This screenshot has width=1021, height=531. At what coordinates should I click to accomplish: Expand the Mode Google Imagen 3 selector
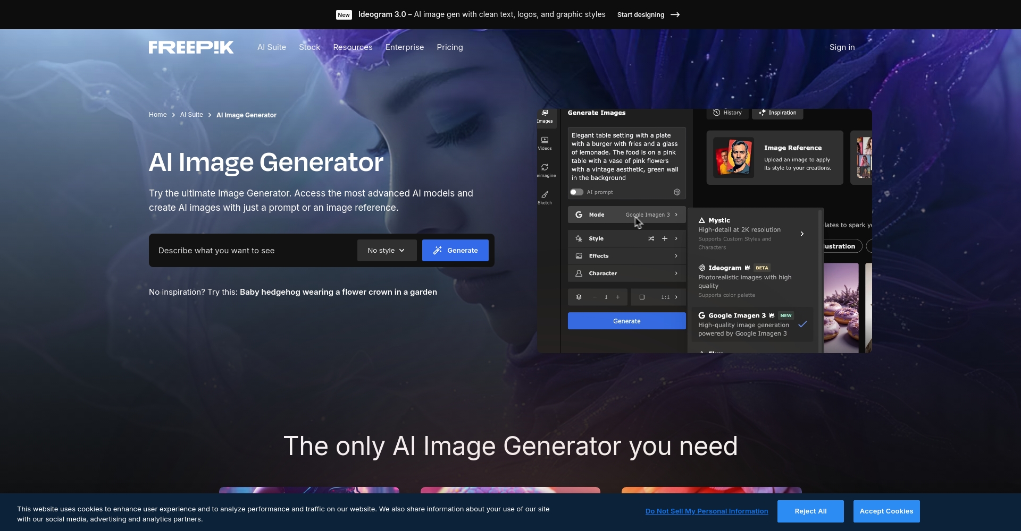(627, 215)
